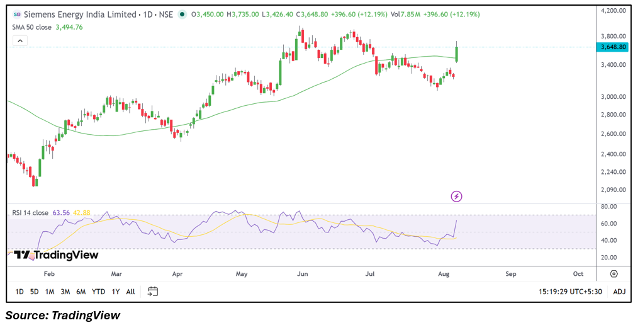Click the TradingView logo link
Image resolution: width=640 pixels, height=325 pixels.
point(56,255)
